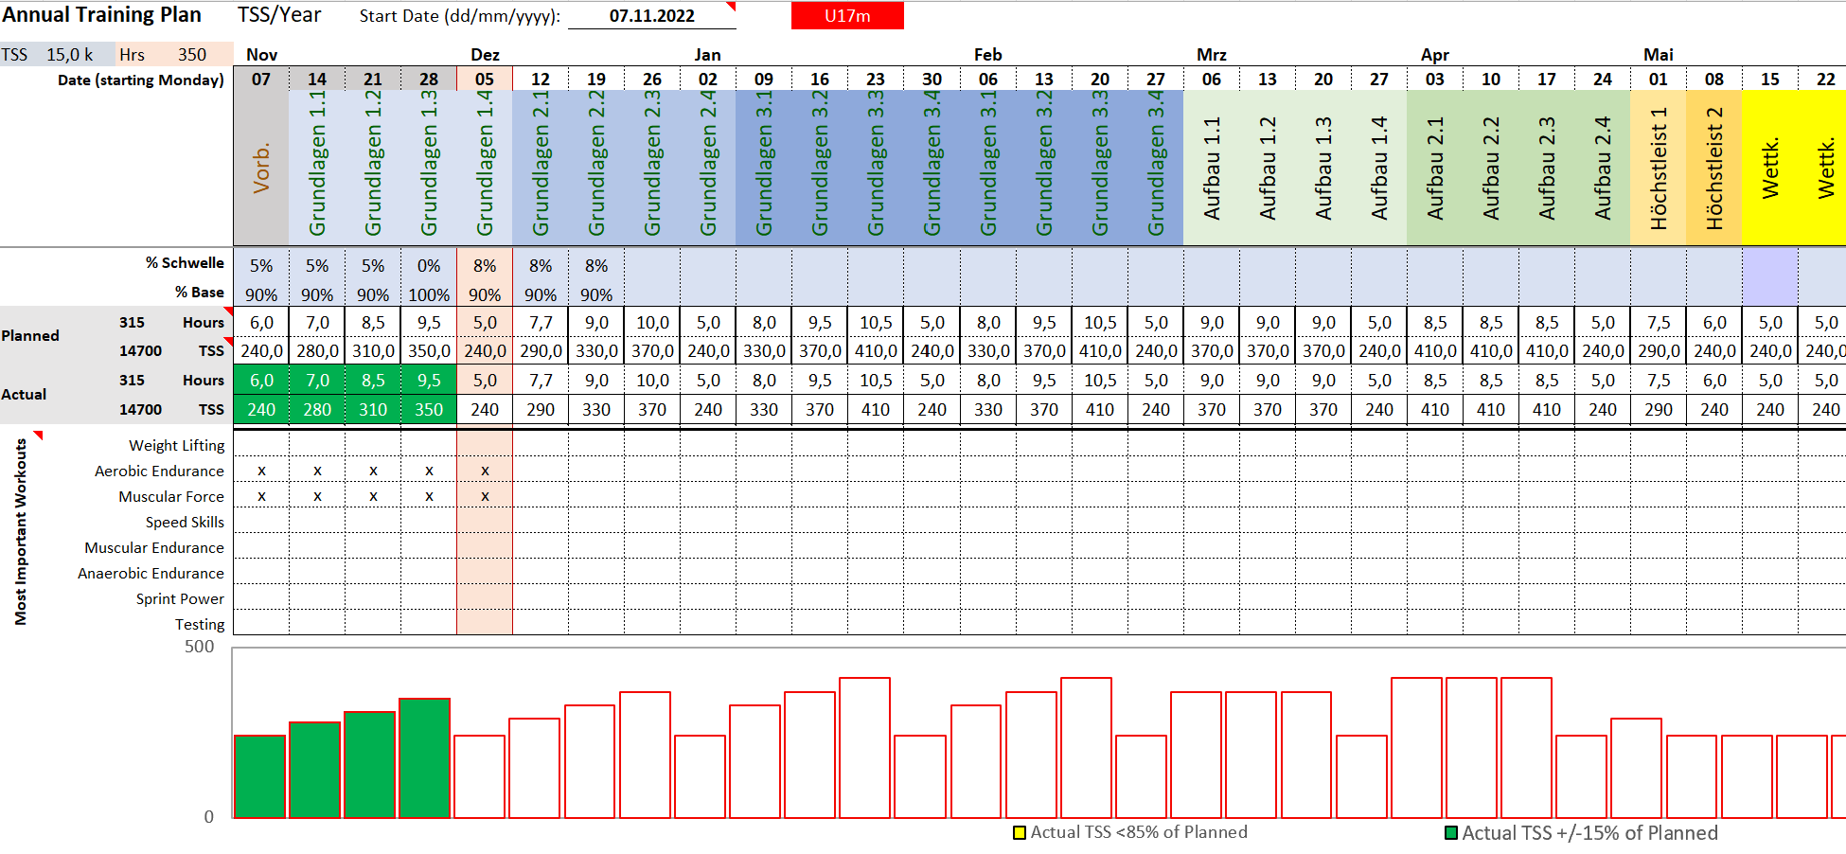Click the highlighted date 05 under Dez
This screenshot has height=854, width=1846.
tap(485, 79)
